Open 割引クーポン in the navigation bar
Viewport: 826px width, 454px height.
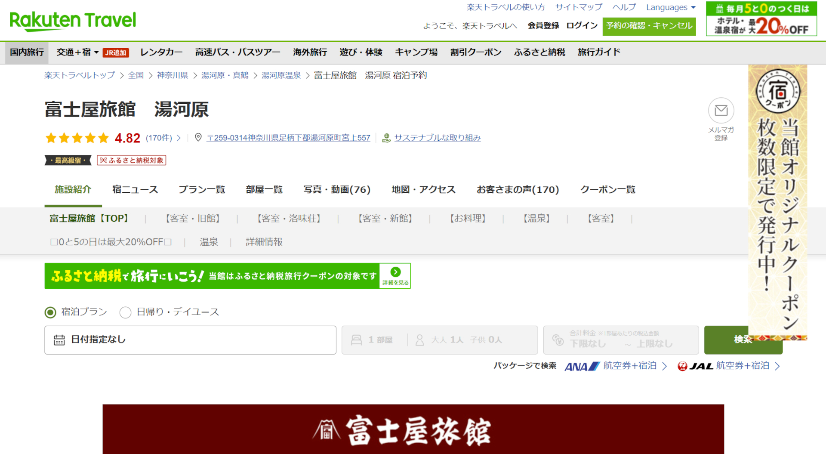[x=476, y=52]
